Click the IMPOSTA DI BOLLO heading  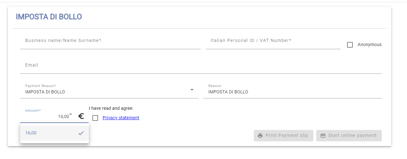coord(49,17)
